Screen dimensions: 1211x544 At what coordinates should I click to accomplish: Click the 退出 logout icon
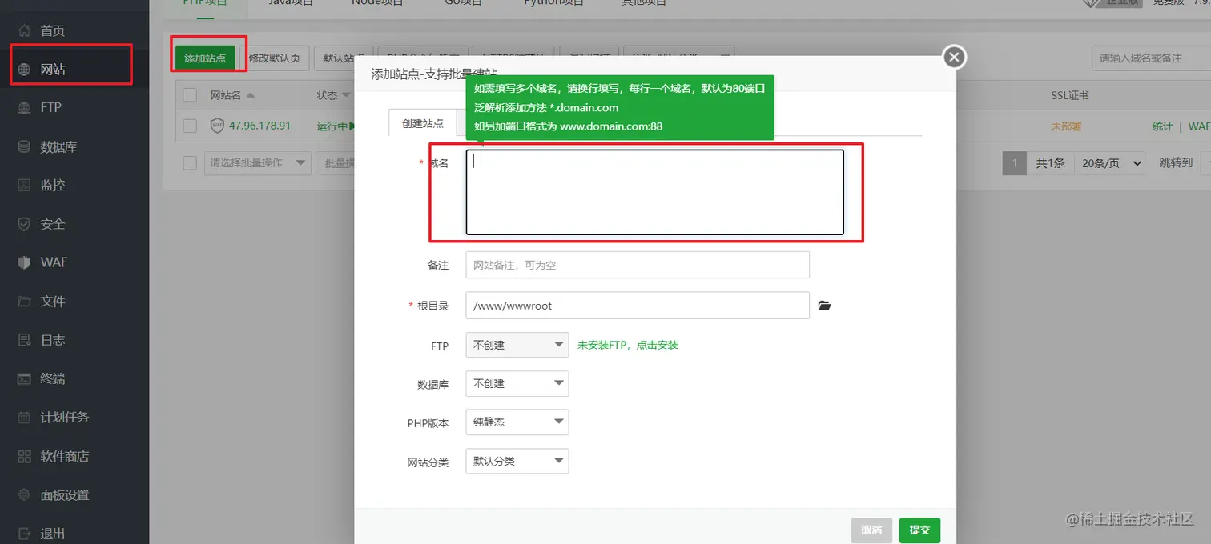pyautogui.click(x=24, y=533)
